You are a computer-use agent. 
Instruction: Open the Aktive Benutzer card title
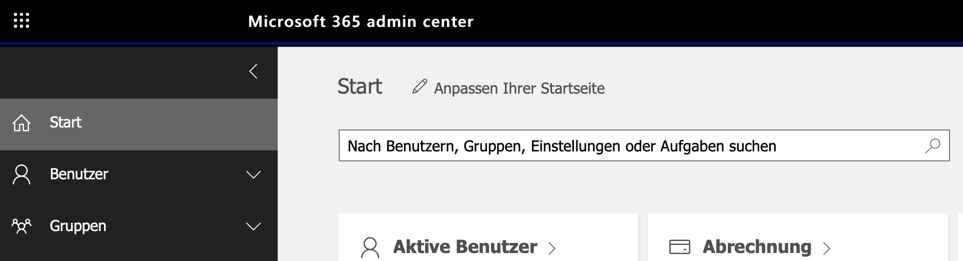[x=465, y=247]
